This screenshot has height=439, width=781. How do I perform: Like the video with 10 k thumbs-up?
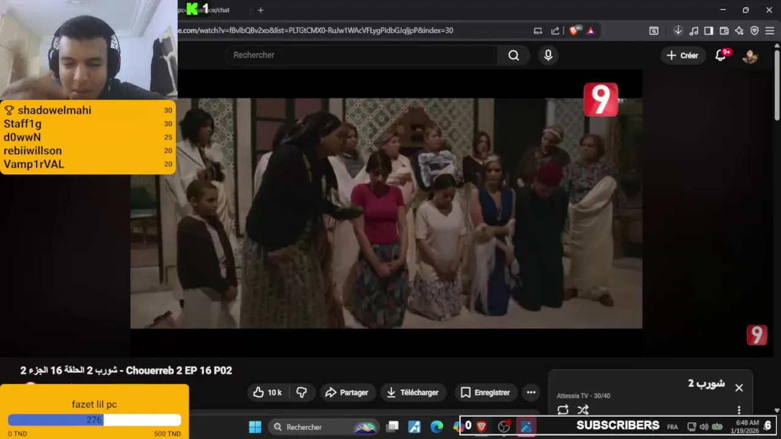[268, 393]
